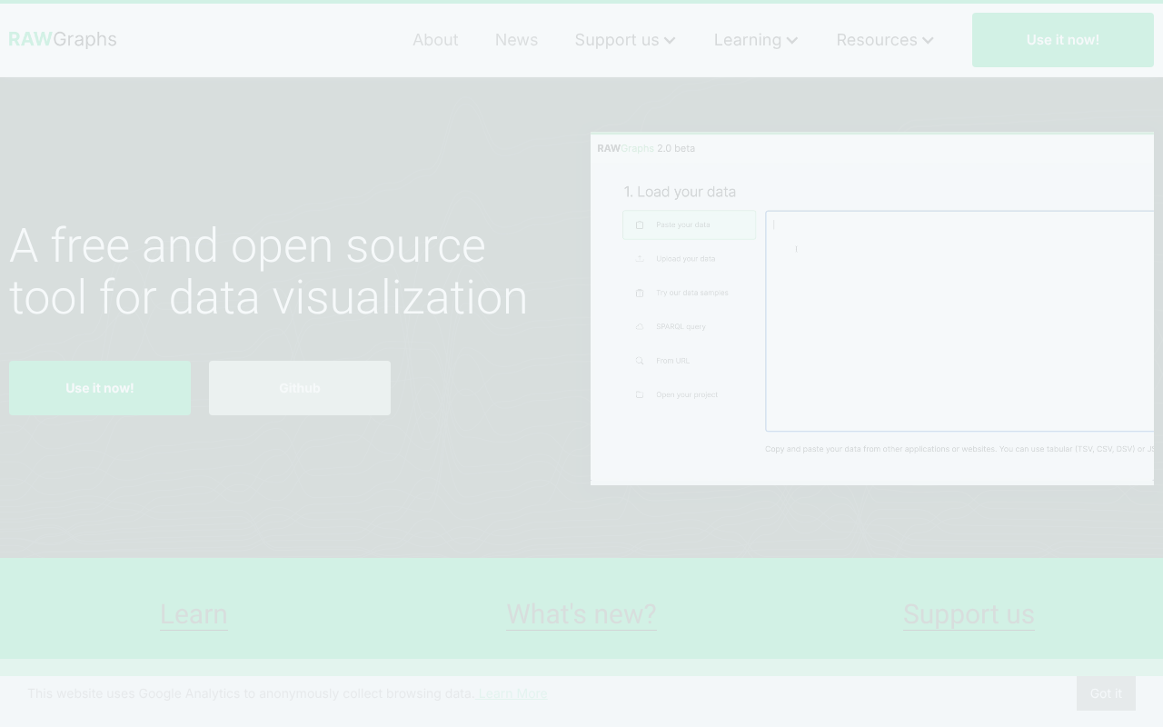Activate the Try our data samples option
This screenshot has height=727, width=1163.
point(691,293)
